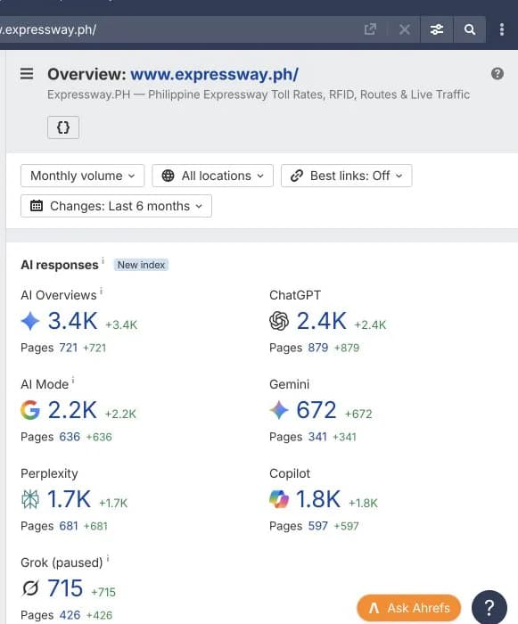518x624 pixels.
Task: Click the AI Overviews info icon
Action: point(101,291)
